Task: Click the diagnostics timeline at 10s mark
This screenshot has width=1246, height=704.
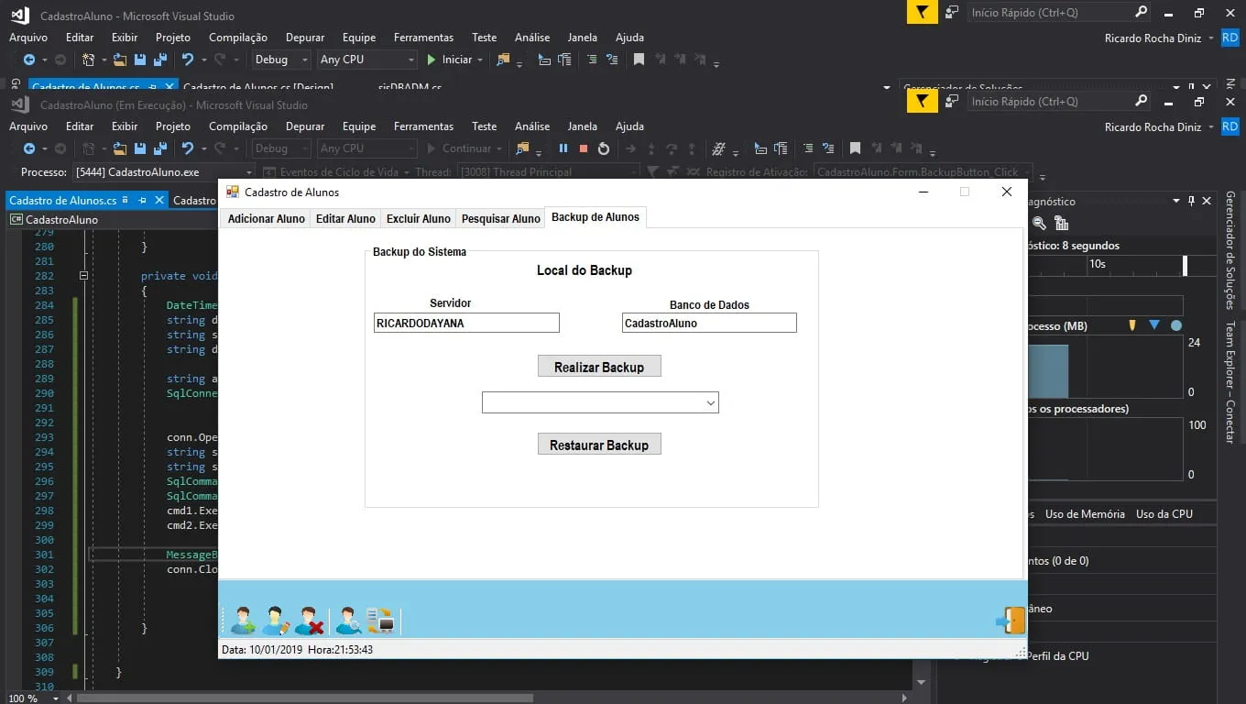Action: tap(1097, 264)
